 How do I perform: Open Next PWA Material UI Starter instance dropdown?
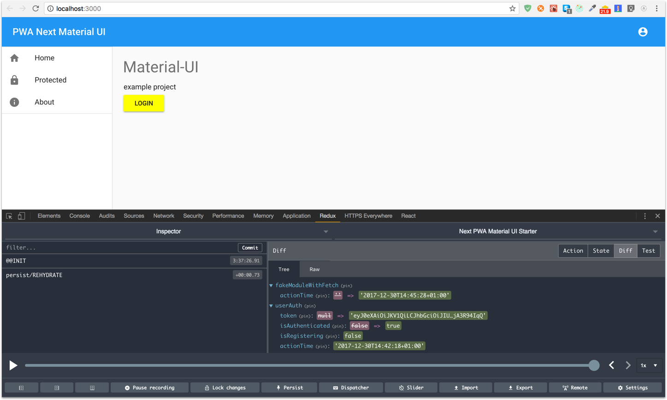(x=498, y=232)
